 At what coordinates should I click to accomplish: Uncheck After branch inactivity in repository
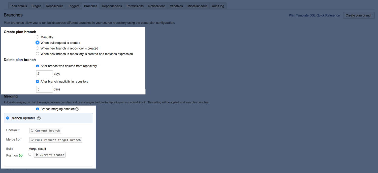tap(38, 81)
